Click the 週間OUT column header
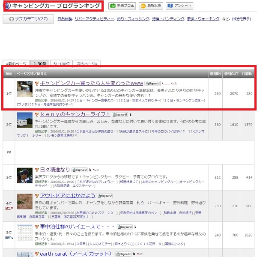Viewport: 257px width, 257px height. (x=231, y=74)
